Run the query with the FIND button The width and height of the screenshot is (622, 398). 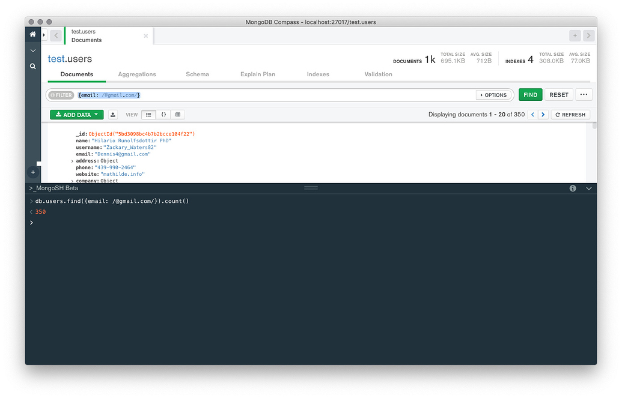pyautogui.click(x=530, y=94)
